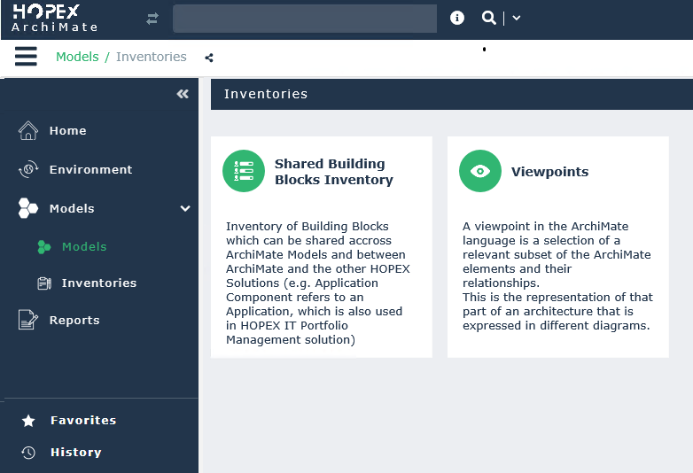
Task: Select the Models sub-item in sidebar
Action: [84, 246]
